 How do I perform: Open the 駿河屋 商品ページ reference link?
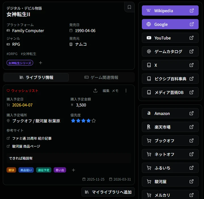pyautogui.click(x=26, y=146)
